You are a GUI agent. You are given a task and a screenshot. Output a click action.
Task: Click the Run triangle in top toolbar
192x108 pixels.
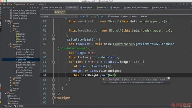point(180,4)
